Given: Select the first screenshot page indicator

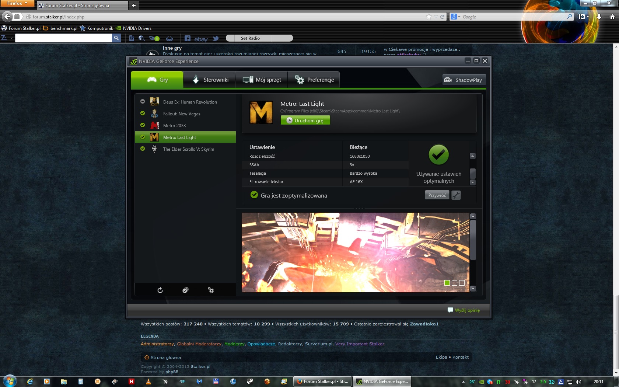Looking at the screenshot, I should pos(447,283).
